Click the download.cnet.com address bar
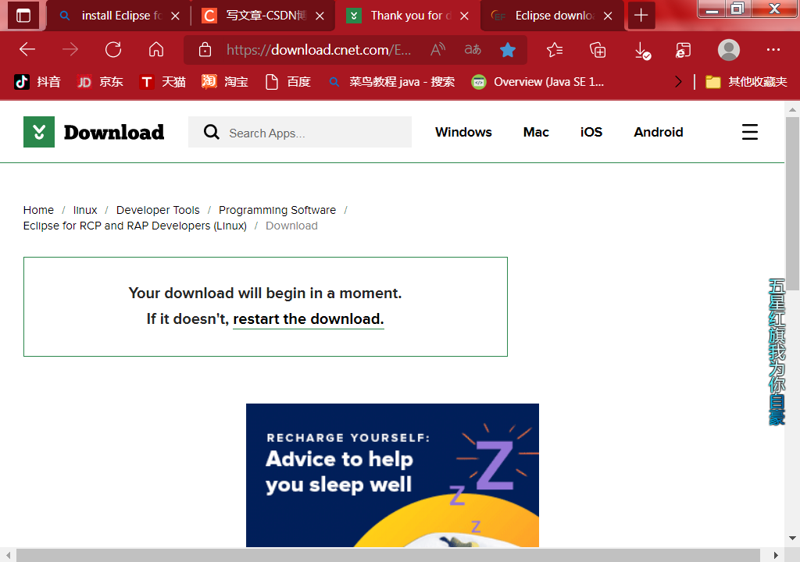The height and width of the screenshot is (562, 800). (318, 50)
